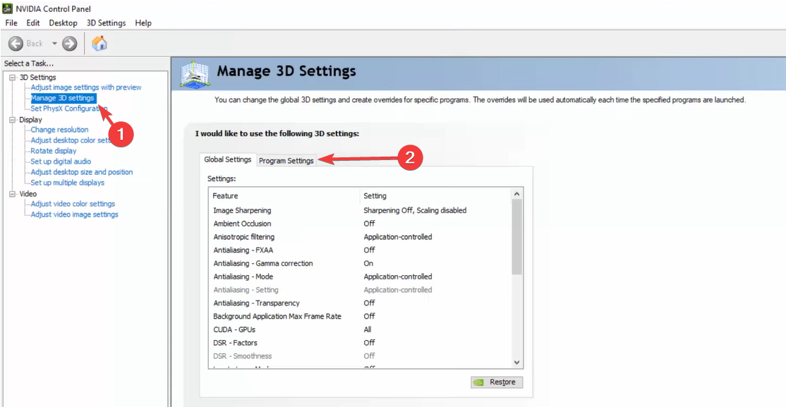Select the CUDA - GPUs row
Image resolution: width=786 pixels, height=407 pixels.
coord(360,329)
